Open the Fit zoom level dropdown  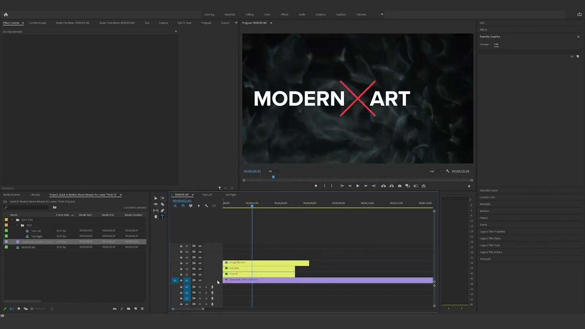[274, 171]
